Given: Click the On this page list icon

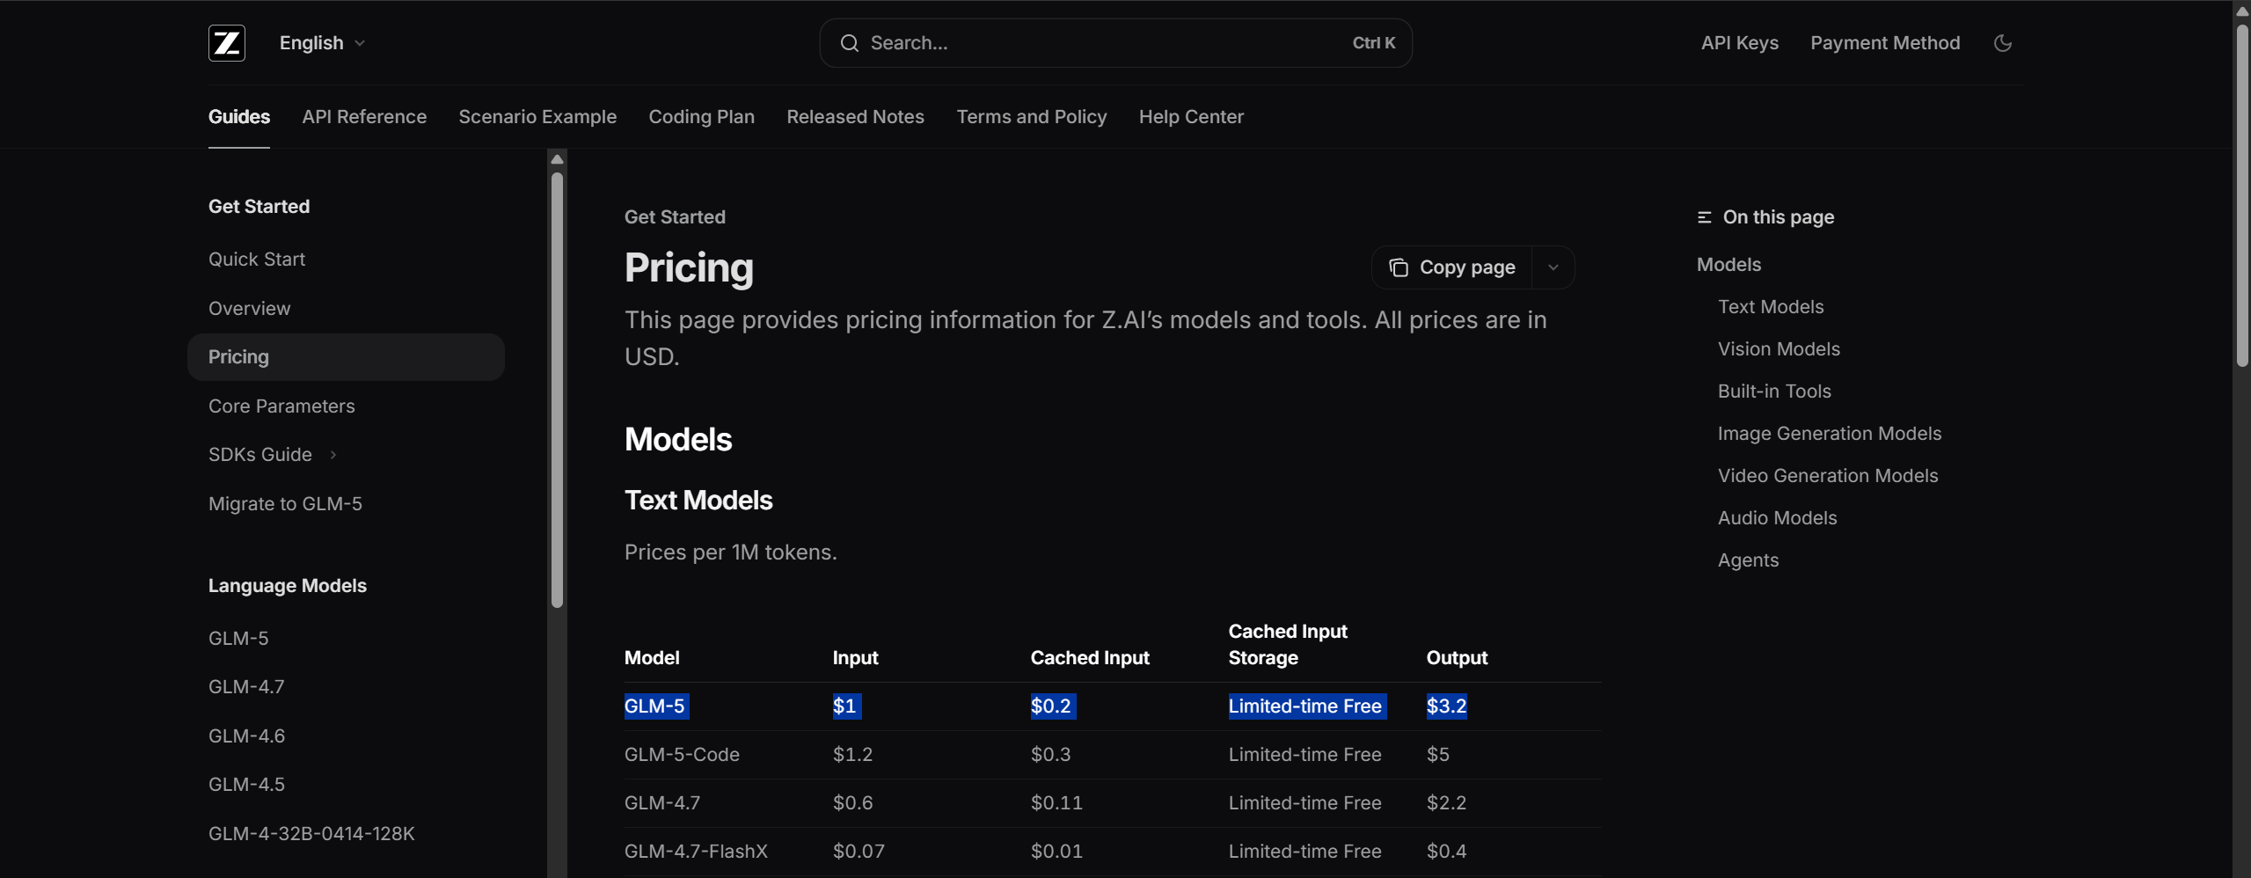Looking at the screenshot, I should [1704, 217].
